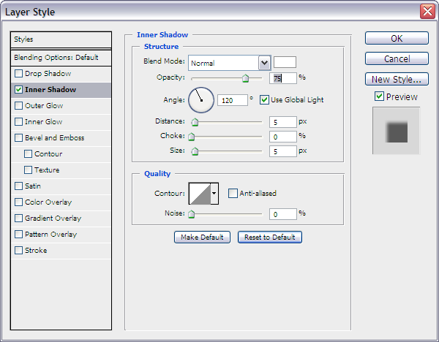Click the Angle value field

[233, 100]
